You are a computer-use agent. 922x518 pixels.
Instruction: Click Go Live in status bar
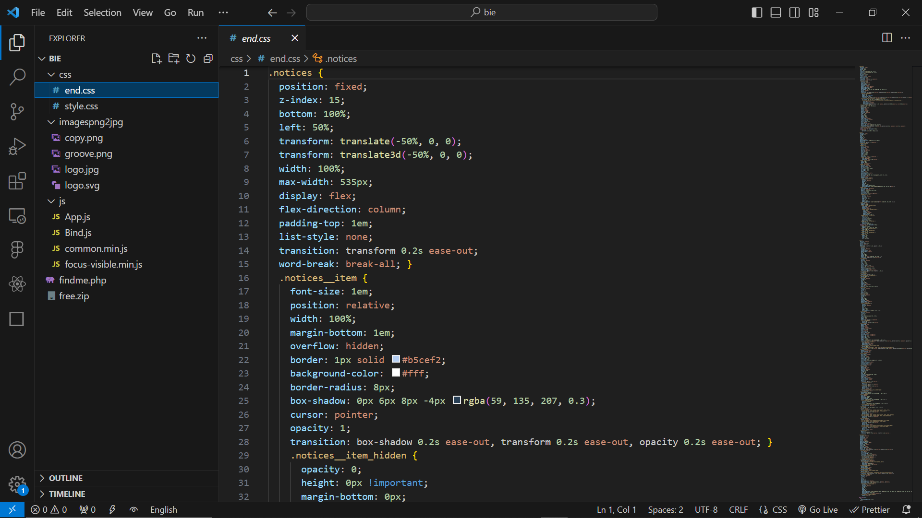click(818, 510)
